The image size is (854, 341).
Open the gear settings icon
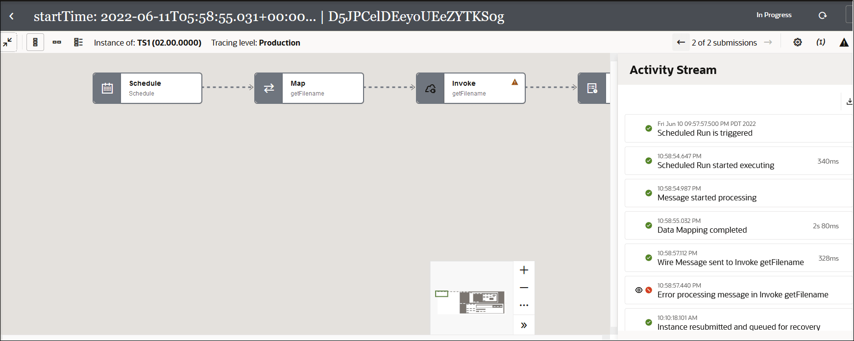click(x=798, y=42)
